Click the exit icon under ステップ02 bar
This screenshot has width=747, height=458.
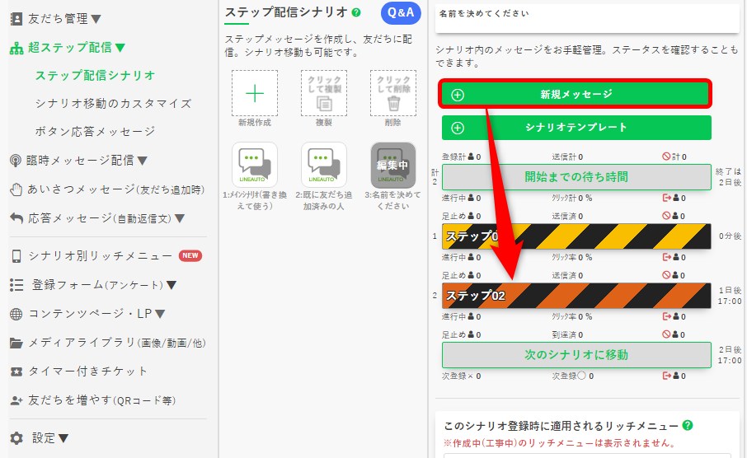(666, 316)
